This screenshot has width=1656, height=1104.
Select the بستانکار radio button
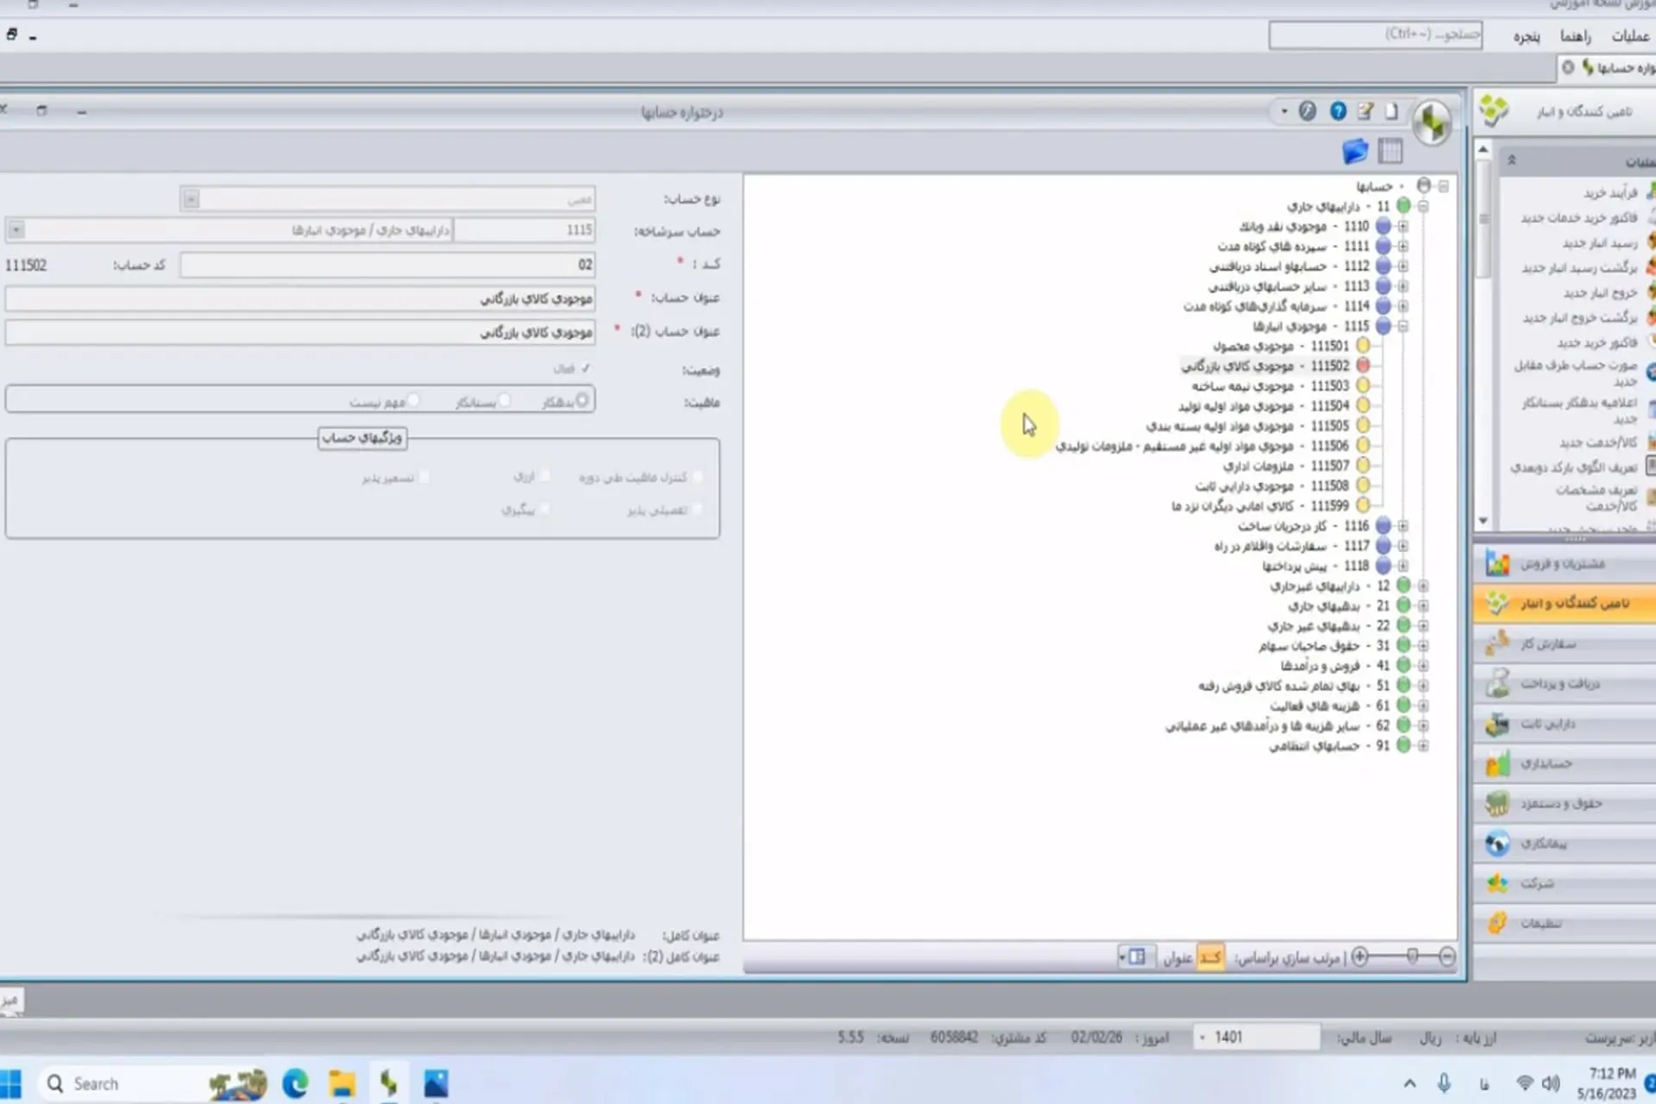(x=505, y=400)
